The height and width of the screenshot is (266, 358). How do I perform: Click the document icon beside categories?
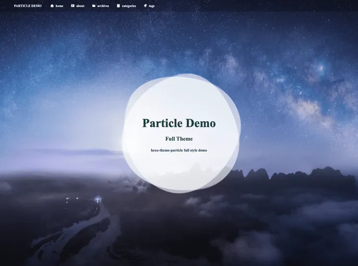(x=118, y=6)
